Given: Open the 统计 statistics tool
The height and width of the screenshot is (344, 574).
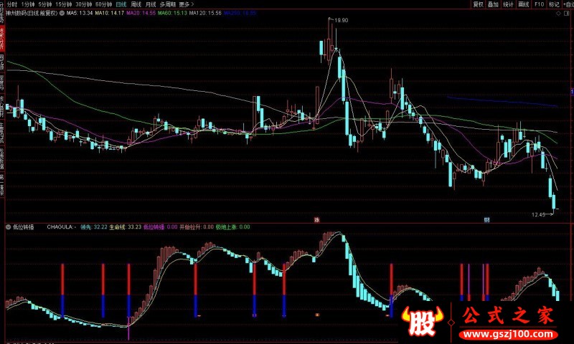Looking at the screenshot, I should click(x=508, y=4).
